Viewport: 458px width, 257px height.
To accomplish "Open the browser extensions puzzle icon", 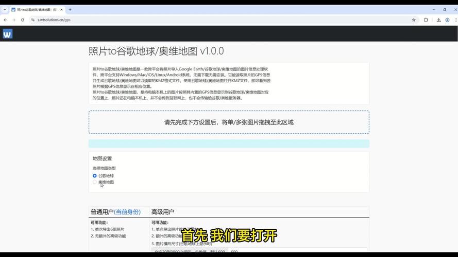I will [426, 20].
